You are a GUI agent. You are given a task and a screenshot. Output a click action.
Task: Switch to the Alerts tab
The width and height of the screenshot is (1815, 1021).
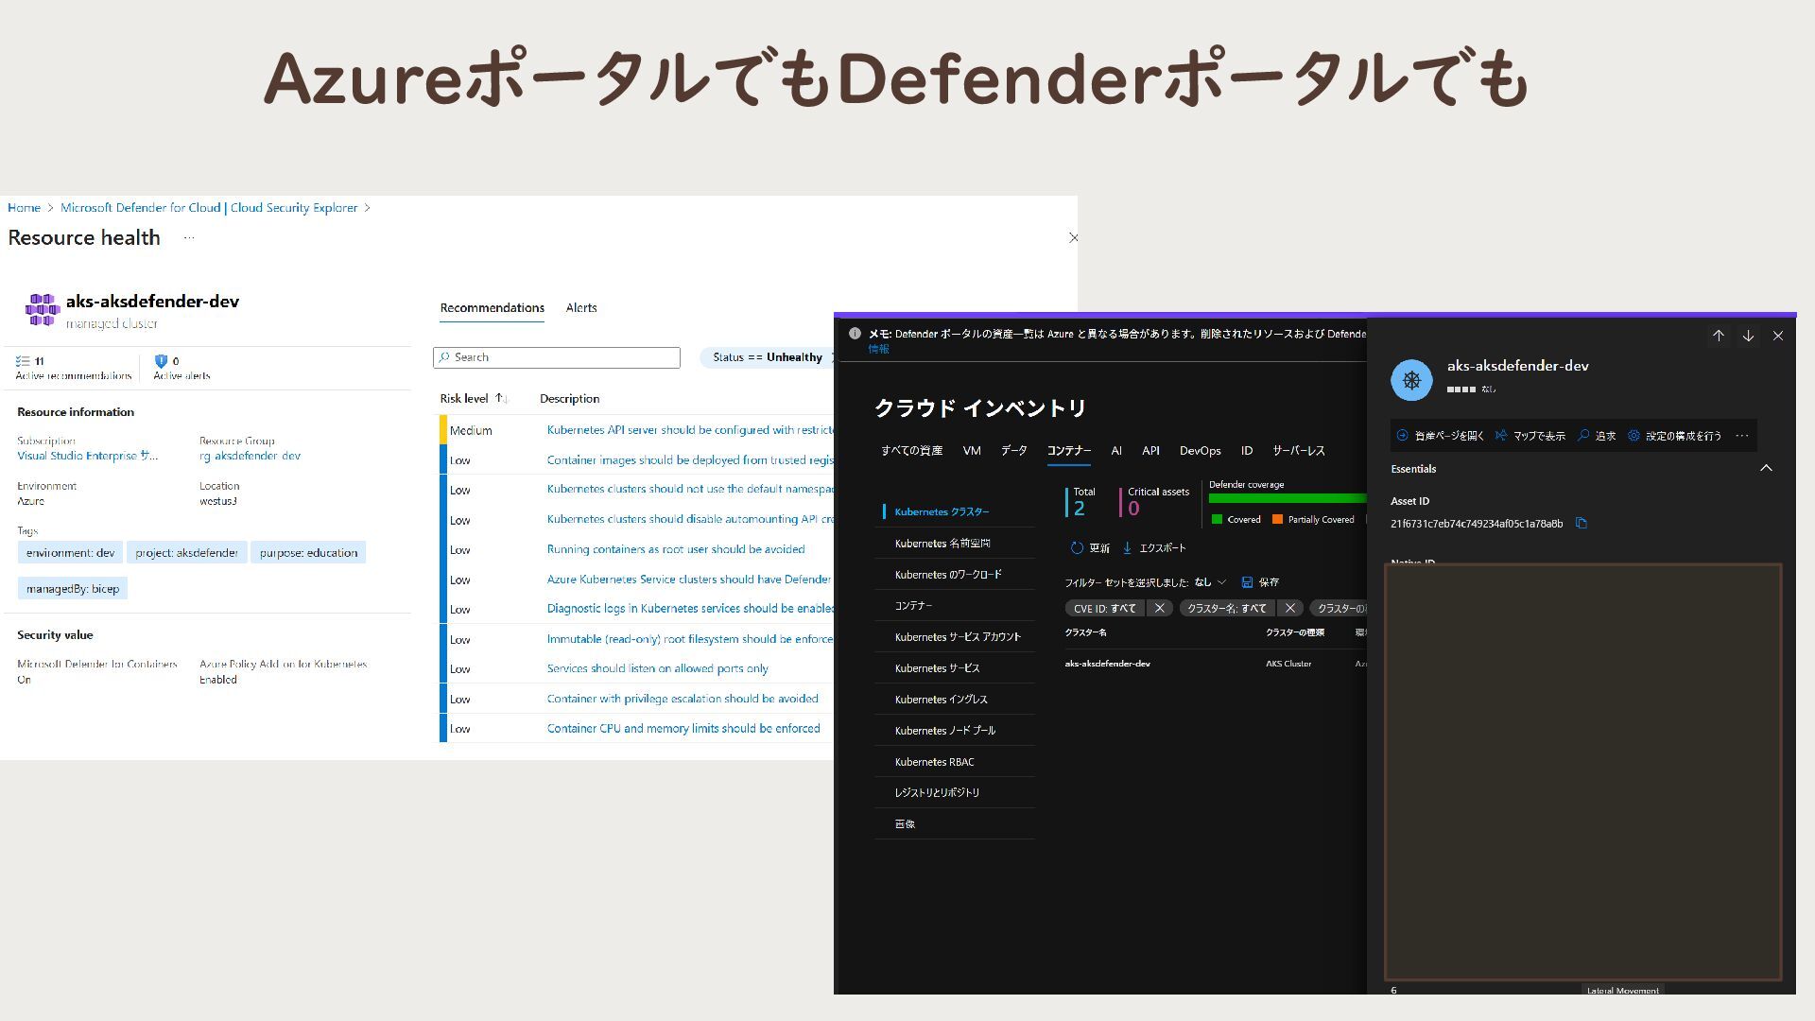580,308
